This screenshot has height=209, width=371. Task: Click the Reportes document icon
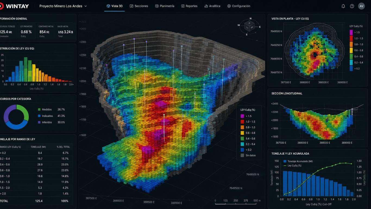click(x=183, y=6)
